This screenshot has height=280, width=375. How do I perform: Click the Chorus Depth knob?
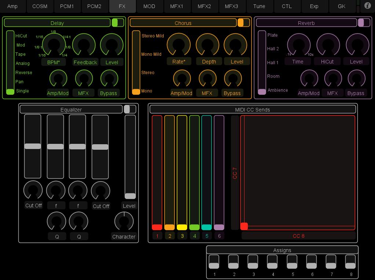208,44
